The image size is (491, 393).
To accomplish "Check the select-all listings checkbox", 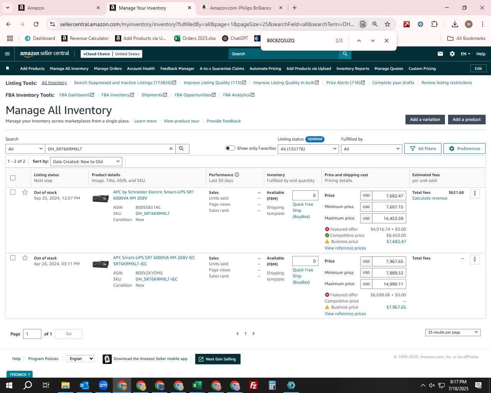I will click(13, 178).
